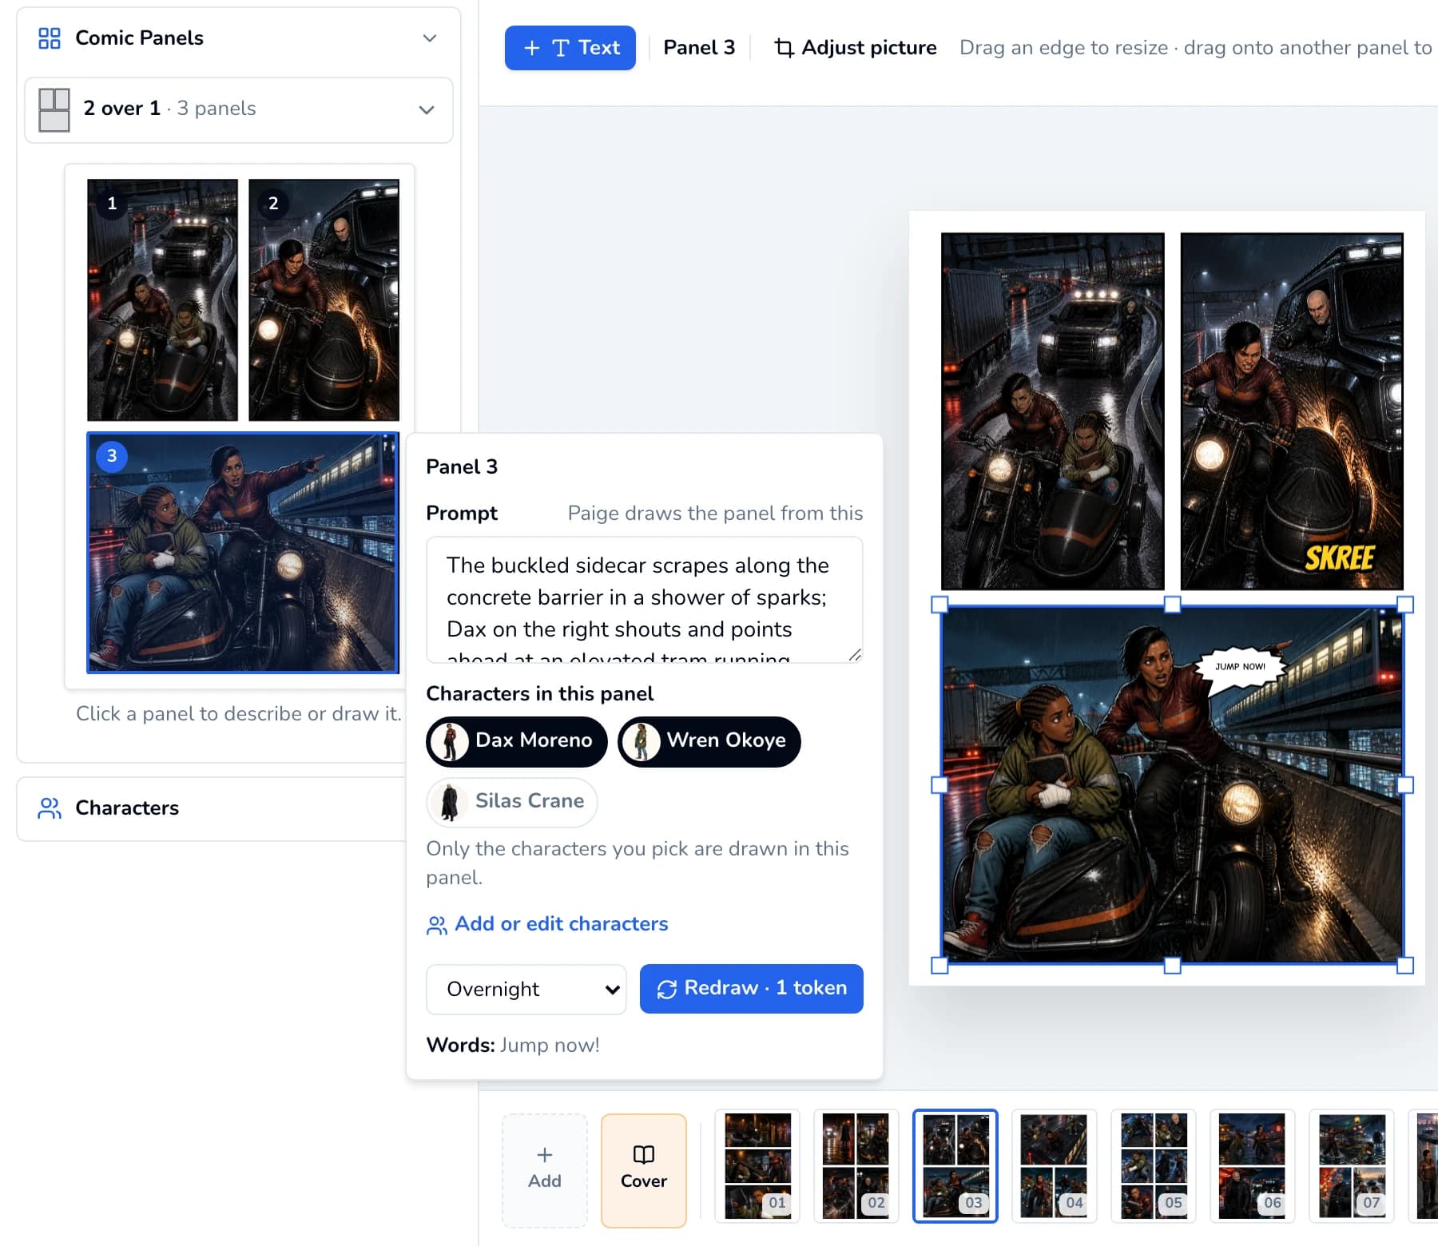Screen dimensions: 1438x1246
Task: Go to page 07 thumbnail
Action: coord(1352,1166)
